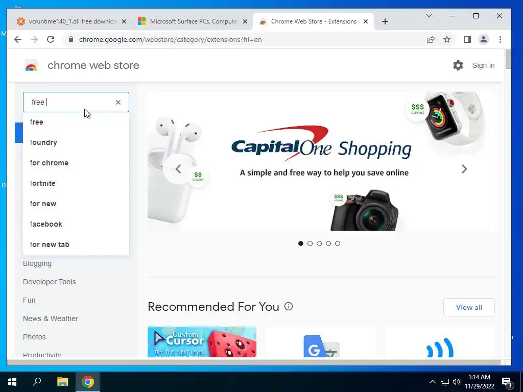Select fifth carousel dot
Screen dimensions: 523x392
[x=338, y=243]
